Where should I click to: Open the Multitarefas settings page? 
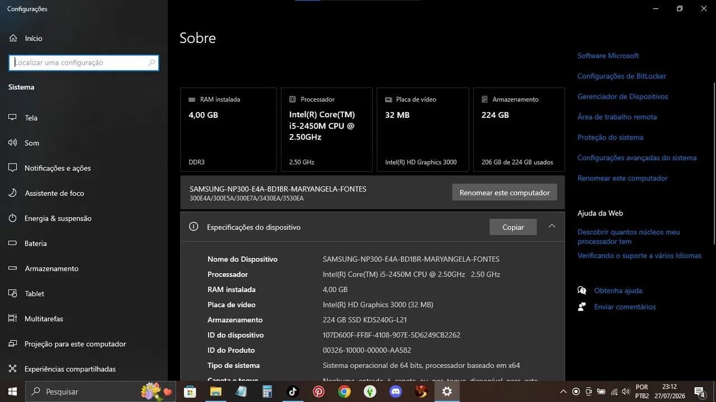pos(44,319)
